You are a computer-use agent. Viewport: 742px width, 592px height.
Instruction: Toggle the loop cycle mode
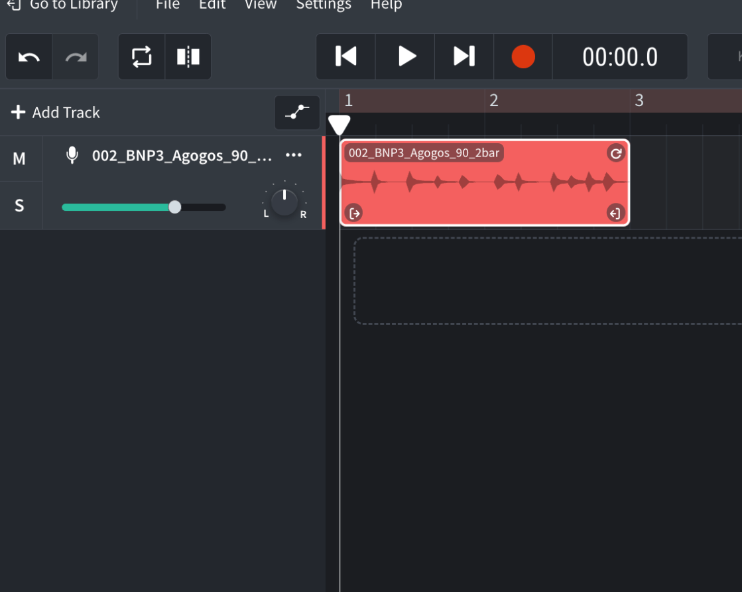click(x=142, y=57)
